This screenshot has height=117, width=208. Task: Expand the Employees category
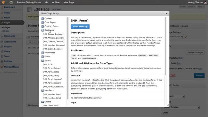(x=50, y=53)
